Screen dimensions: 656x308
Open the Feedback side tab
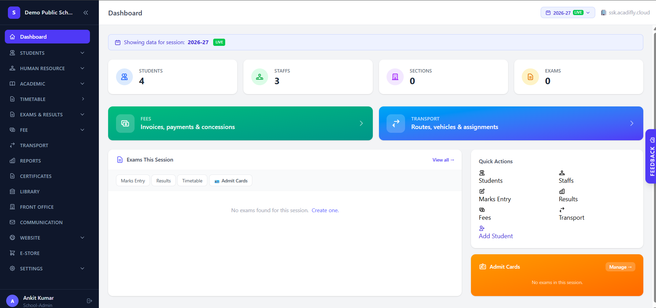(x=651, y=156)
